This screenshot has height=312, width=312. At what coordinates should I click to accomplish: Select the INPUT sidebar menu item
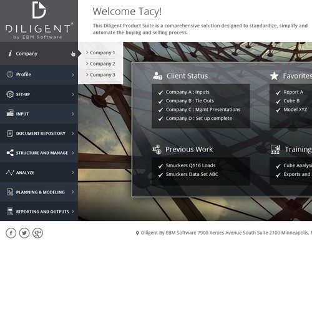click(x=39, y=114)
